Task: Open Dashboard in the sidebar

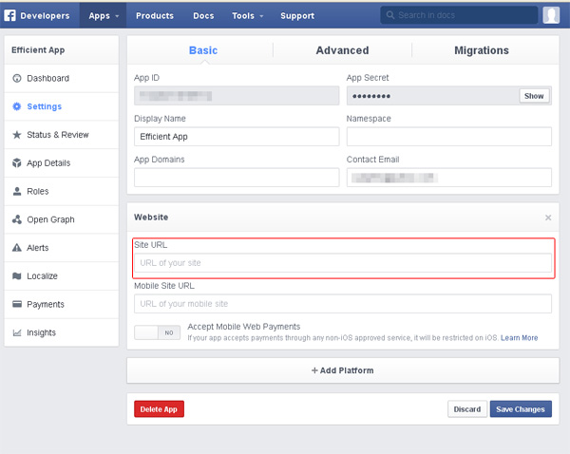Action: point(62,78)
